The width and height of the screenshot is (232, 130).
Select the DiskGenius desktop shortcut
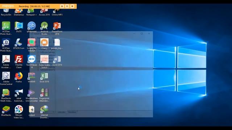point(19,12)
